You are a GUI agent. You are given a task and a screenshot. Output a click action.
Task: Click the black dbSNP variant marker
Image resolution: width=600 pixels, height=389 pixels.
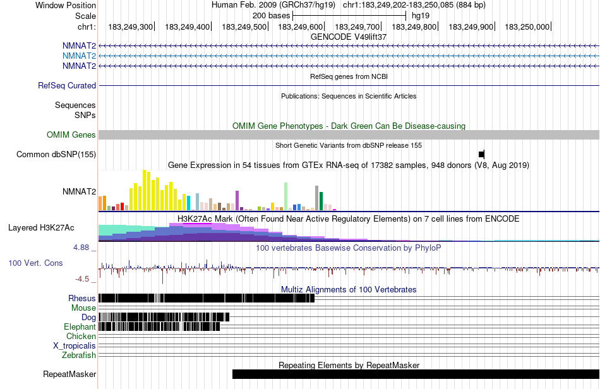coord(481,154)
